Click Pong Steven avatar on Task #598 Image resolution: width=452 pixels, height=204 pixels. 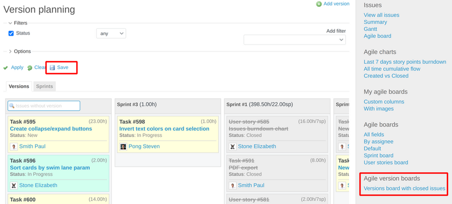pos(123,146)
